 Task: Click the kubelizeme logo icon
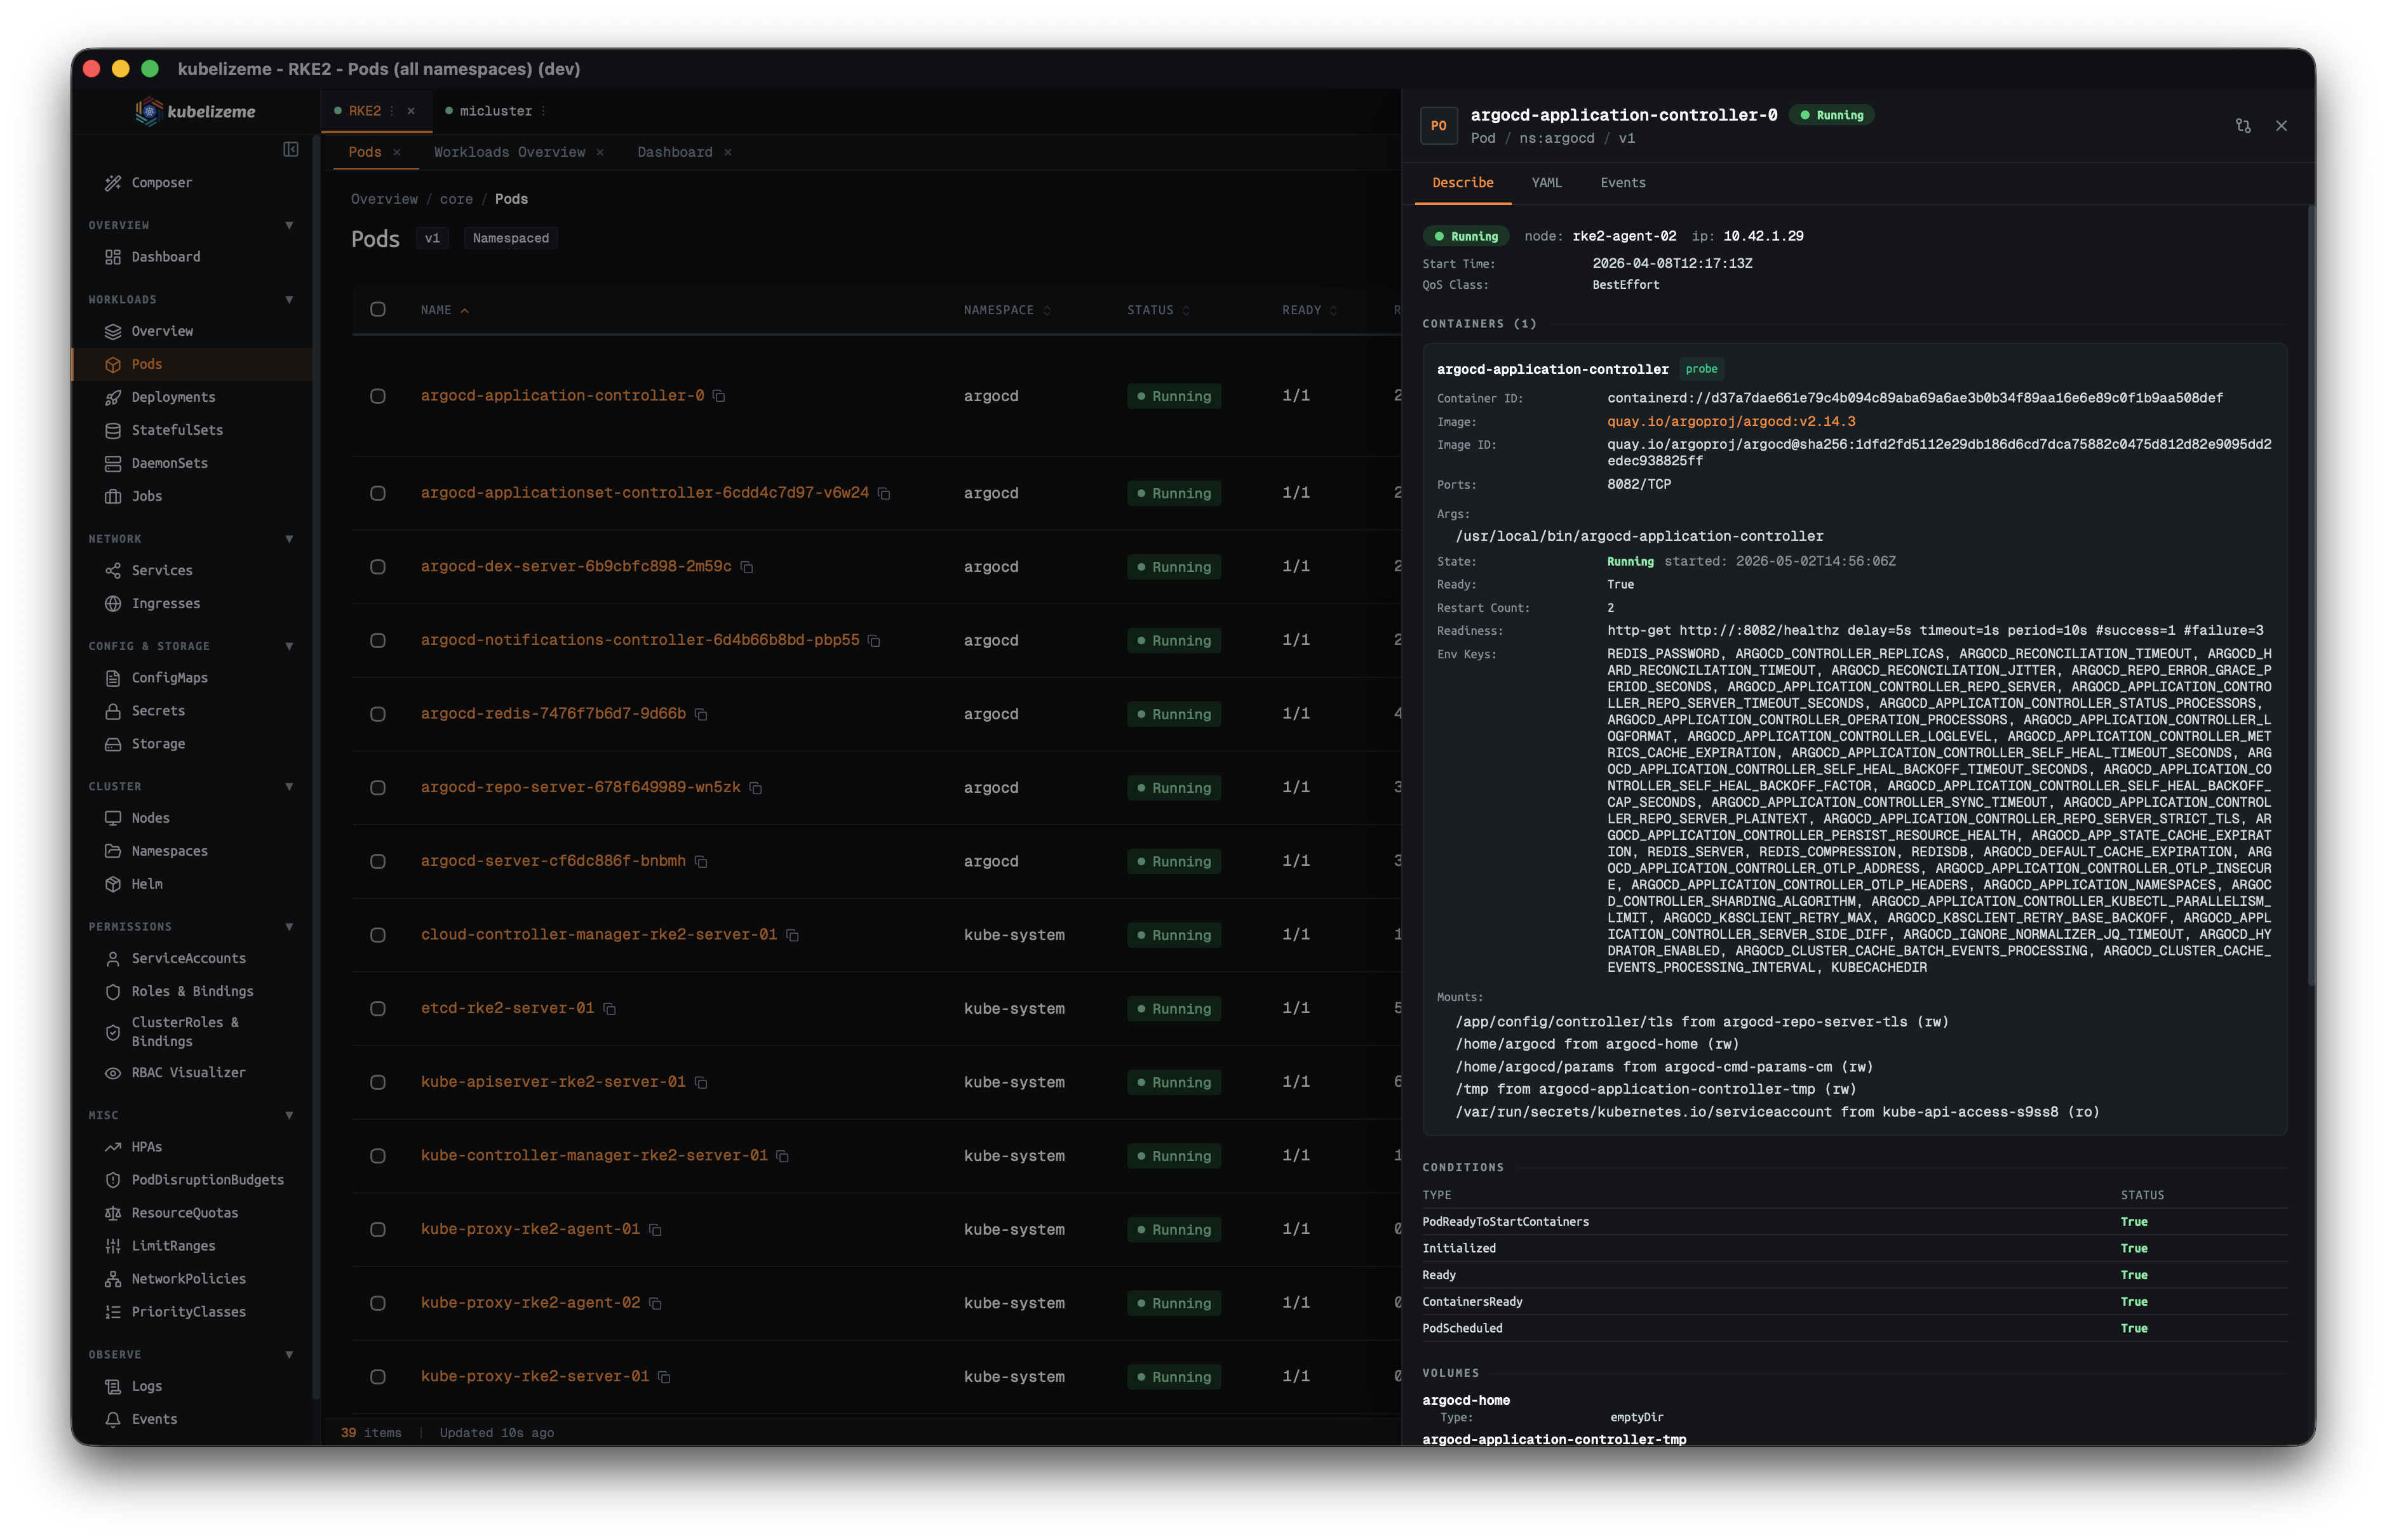pyautogui.click(x=148, y=111)
